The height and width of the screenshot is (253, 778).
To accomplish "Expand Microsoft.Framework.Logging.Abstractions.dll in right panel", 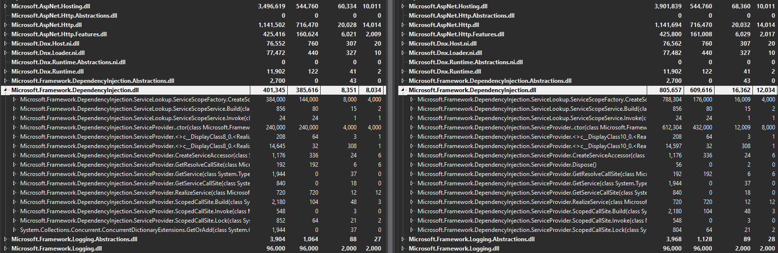I will (x=403, y=239).
